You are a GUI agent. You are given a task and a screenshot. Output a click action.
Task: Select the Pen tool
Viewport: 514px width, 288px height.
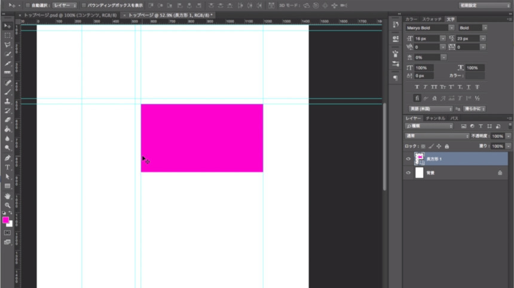click(x=7, y=158)
